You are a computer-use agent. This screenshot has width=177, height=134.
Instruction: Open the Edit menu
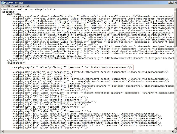pyautogui.click(x=8, y=6)
